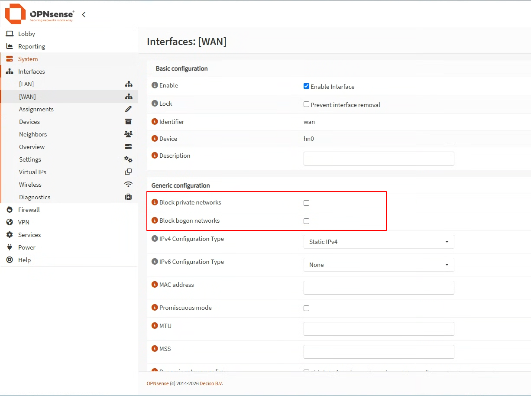Click the OPNsense logo
This screenshot has width=531, height=396.
(x=39, y=14)
